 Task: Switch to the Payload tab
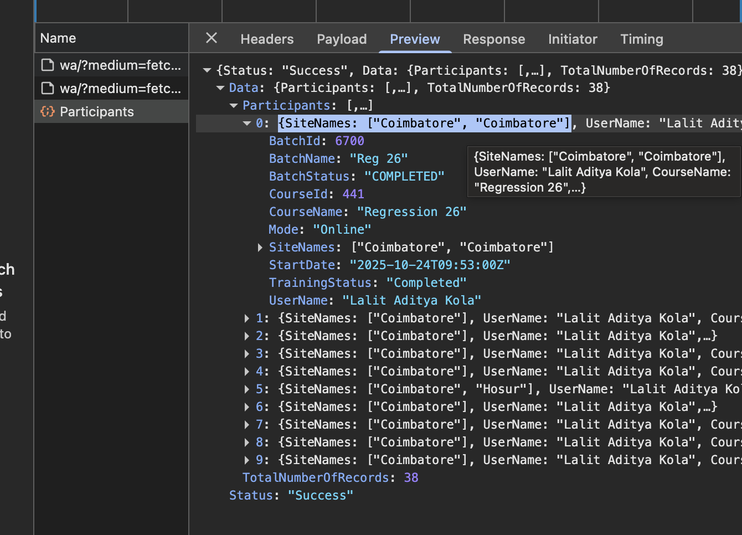pyautogui.click(x=342, y=39)
